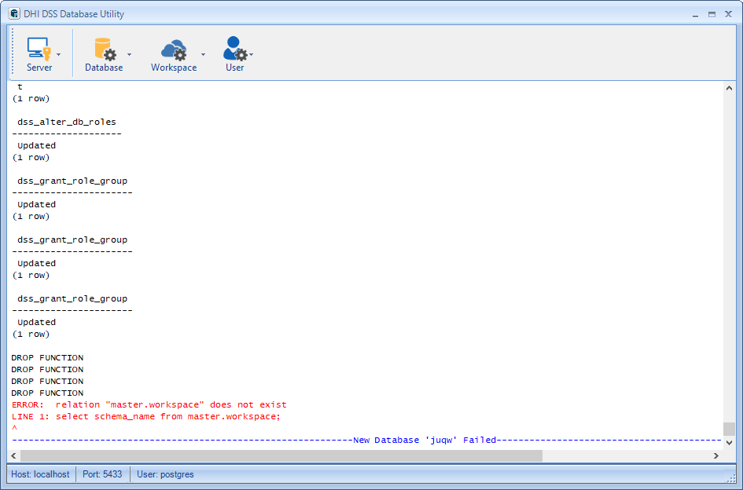Click the output vertical scrollbar up arrow

pos(729,88)
